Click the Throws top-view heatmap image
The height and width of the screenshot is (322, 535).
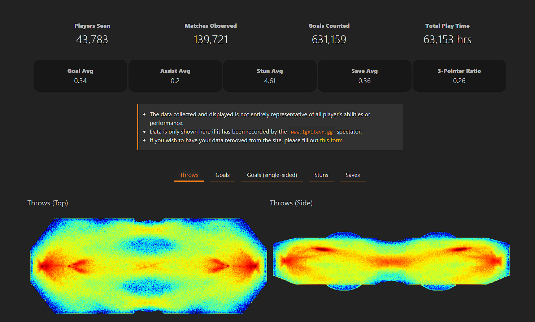[x=148, y=266]
